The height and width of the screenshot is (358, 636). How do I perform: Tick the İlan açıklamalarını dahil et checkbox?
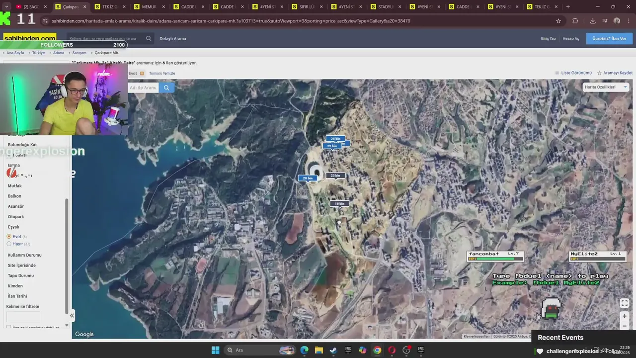(x=8, y=327)
